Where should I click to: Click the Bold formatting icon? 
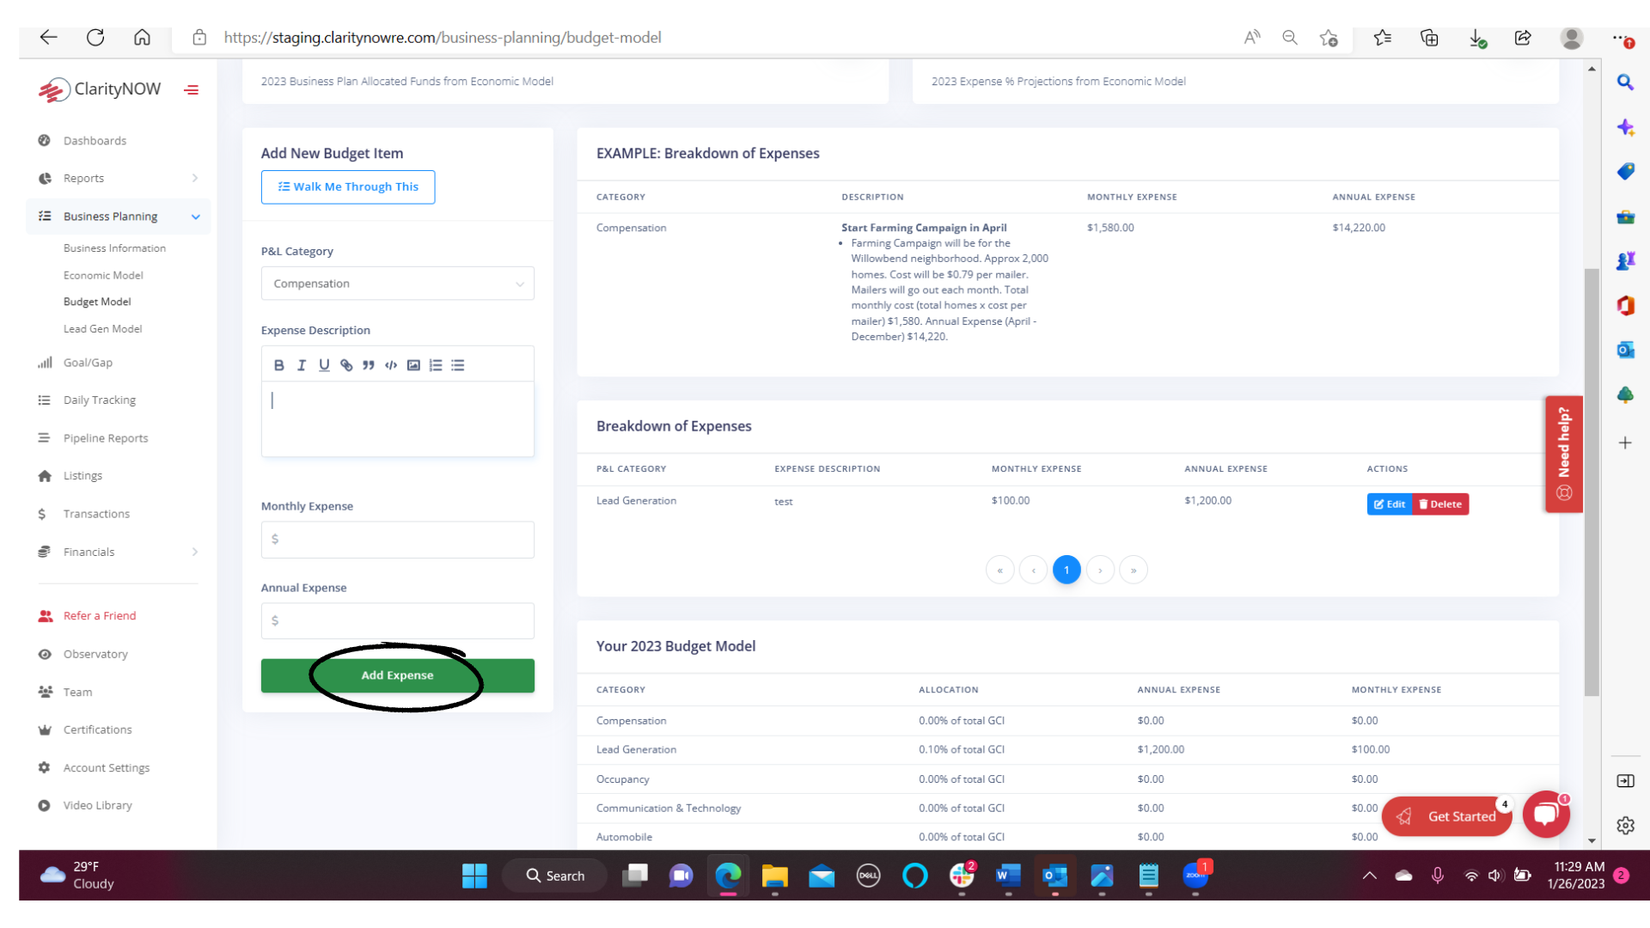(280, 363)
